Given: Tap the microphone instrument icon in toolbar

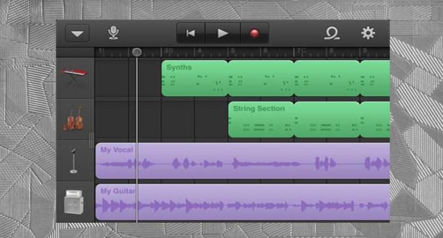Looking at the screenshot, I should click(x=114, y=33).
